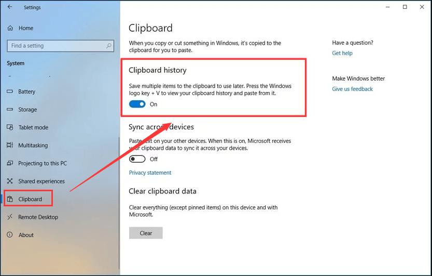Click the Have a question? text
Screen dimensions: 432x276
(353, 43)
